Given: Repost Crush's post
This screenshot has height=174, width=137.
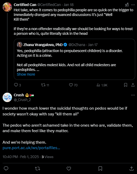Looking at the screenshot, I should (38, 169).
